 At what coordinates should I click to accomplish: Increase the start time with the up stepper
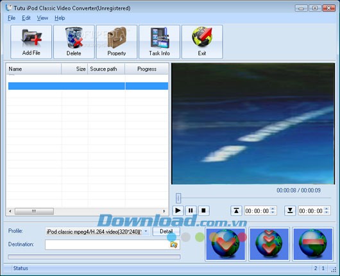pyautogui.click(x=273, y=209)
